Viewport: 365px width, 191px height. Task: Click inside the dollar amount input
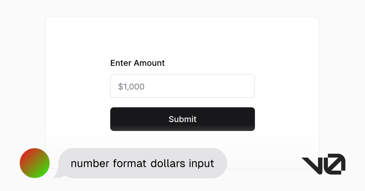click(182, 86)
